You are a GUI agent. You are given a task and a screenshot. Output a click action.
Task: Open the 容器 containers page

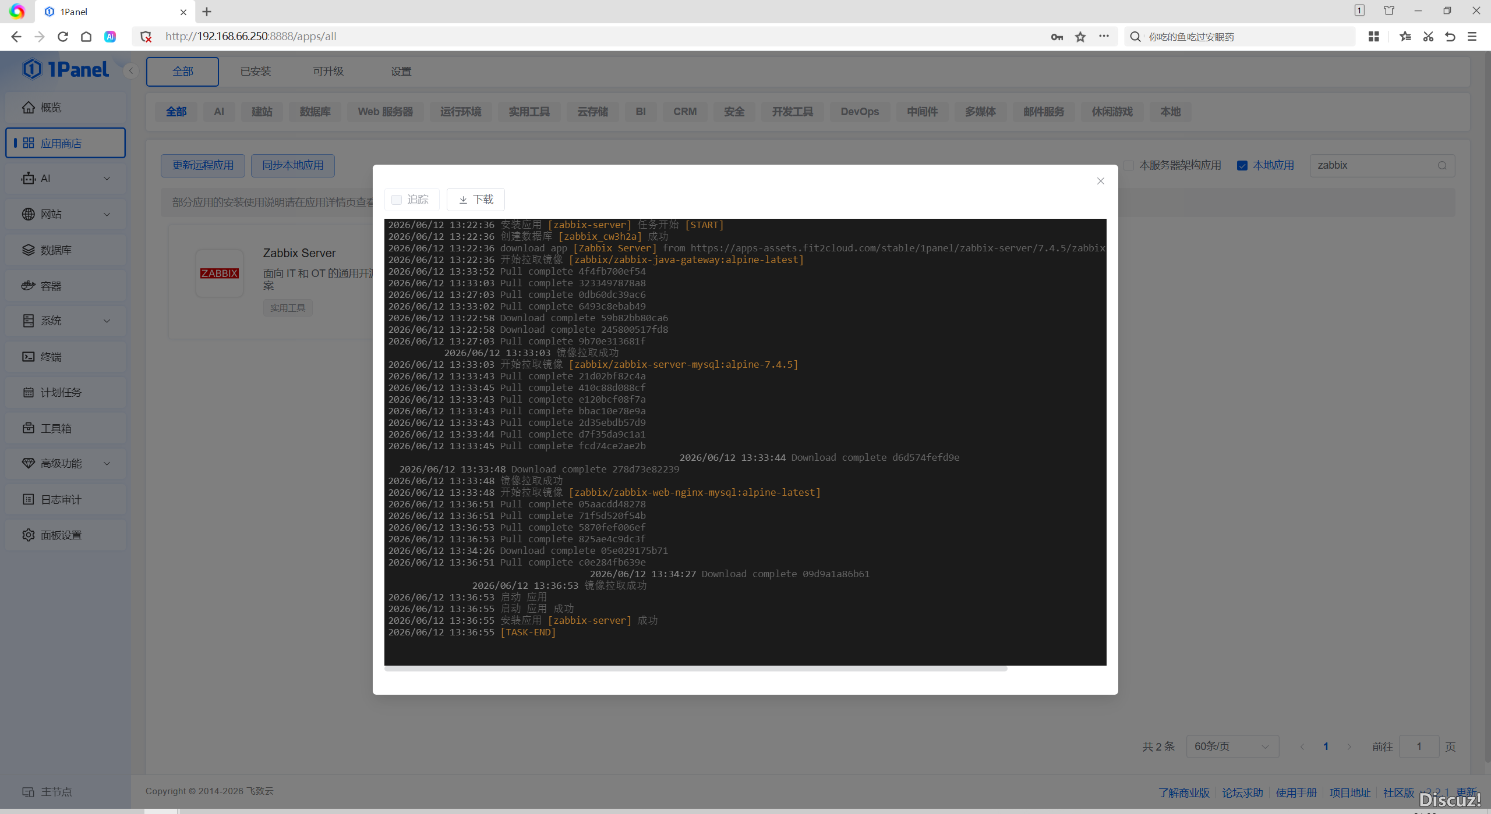coord(65,286)
